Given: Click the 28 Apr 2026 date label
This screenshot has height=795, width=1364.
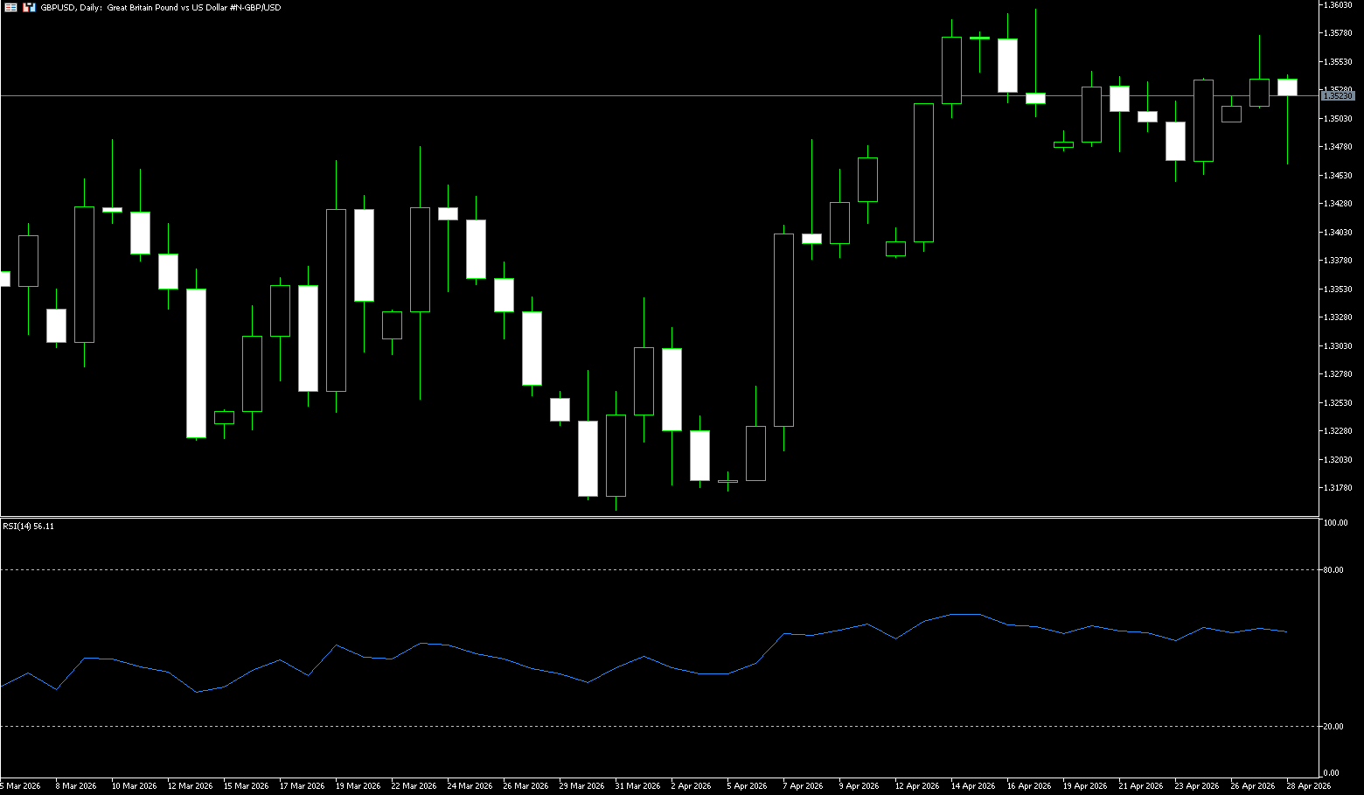Looking at the screenshot, I should coord(1309,786).
